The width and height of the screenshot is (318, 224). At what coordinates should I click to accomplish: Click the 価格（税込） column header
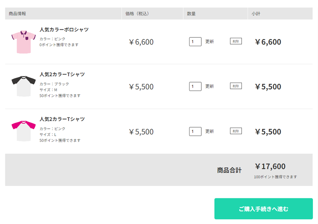coord(137,13)
